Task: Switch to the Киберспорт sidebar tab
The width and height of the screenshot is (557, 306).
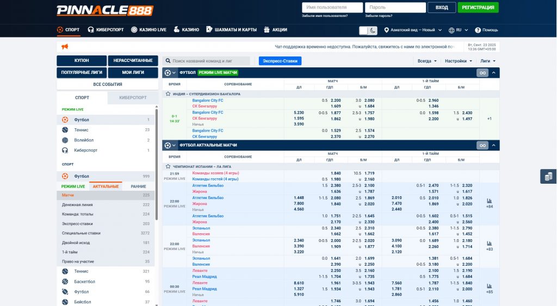Action: (x=132, y=98)
